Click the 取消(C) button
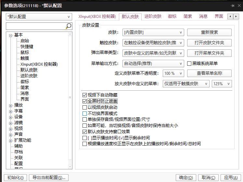This screenshot has width=243, height=182. [209, 178]
